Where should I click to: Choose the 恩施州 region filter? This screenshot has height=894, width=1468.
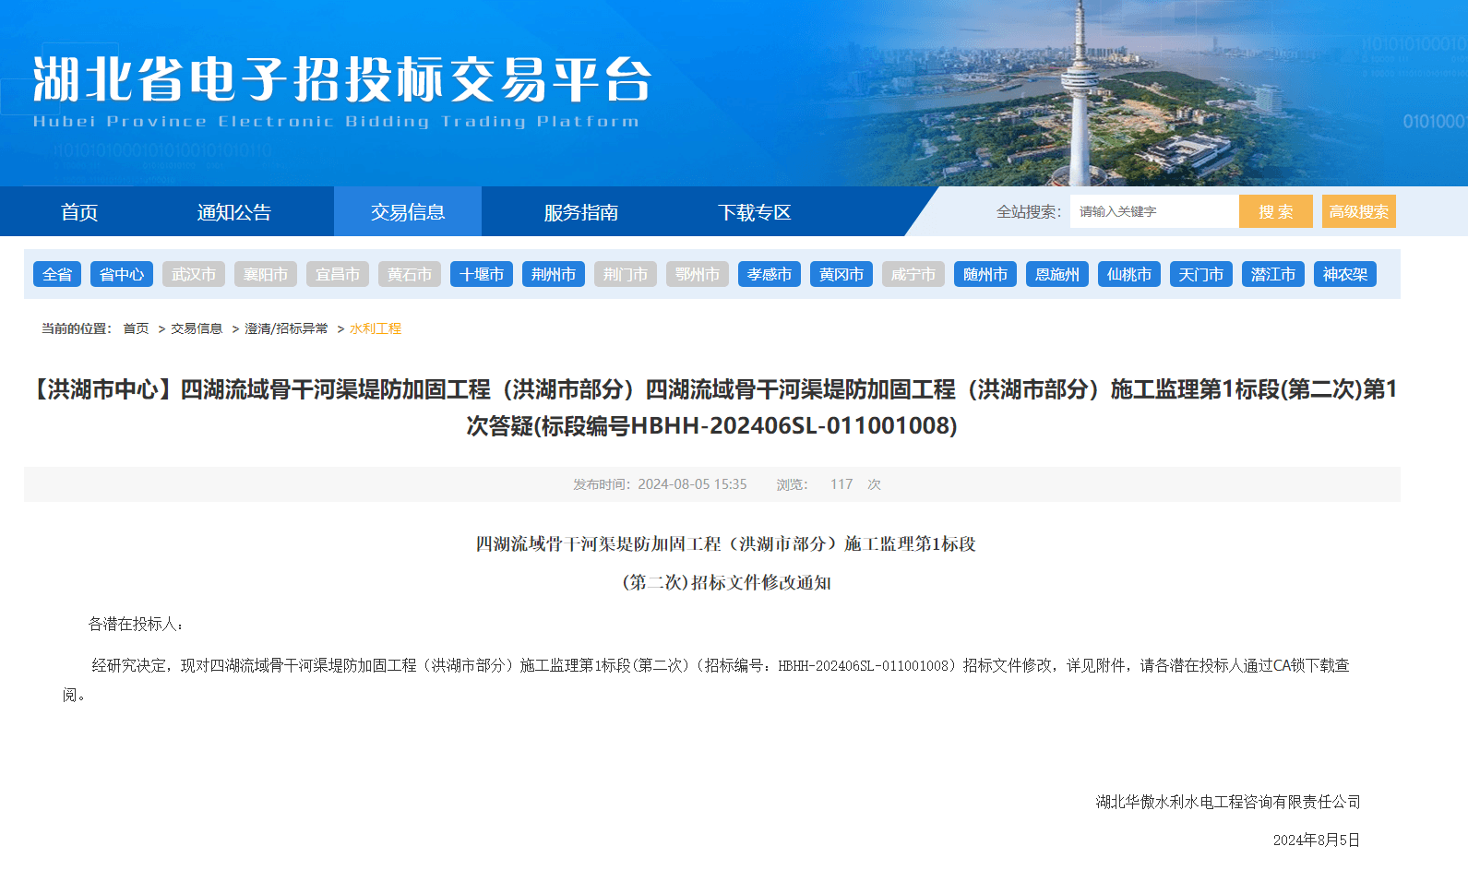click(x=1057, y=274)
